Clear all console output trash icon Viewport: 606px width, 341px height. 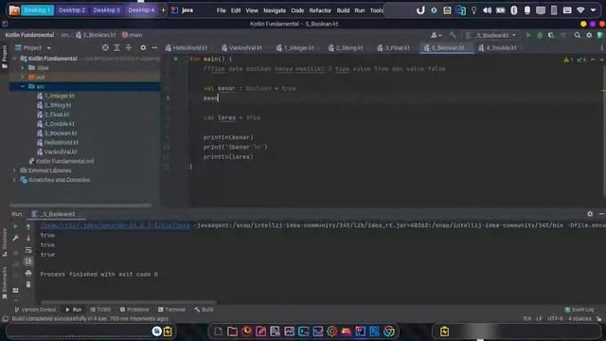(x=28, y=284)
